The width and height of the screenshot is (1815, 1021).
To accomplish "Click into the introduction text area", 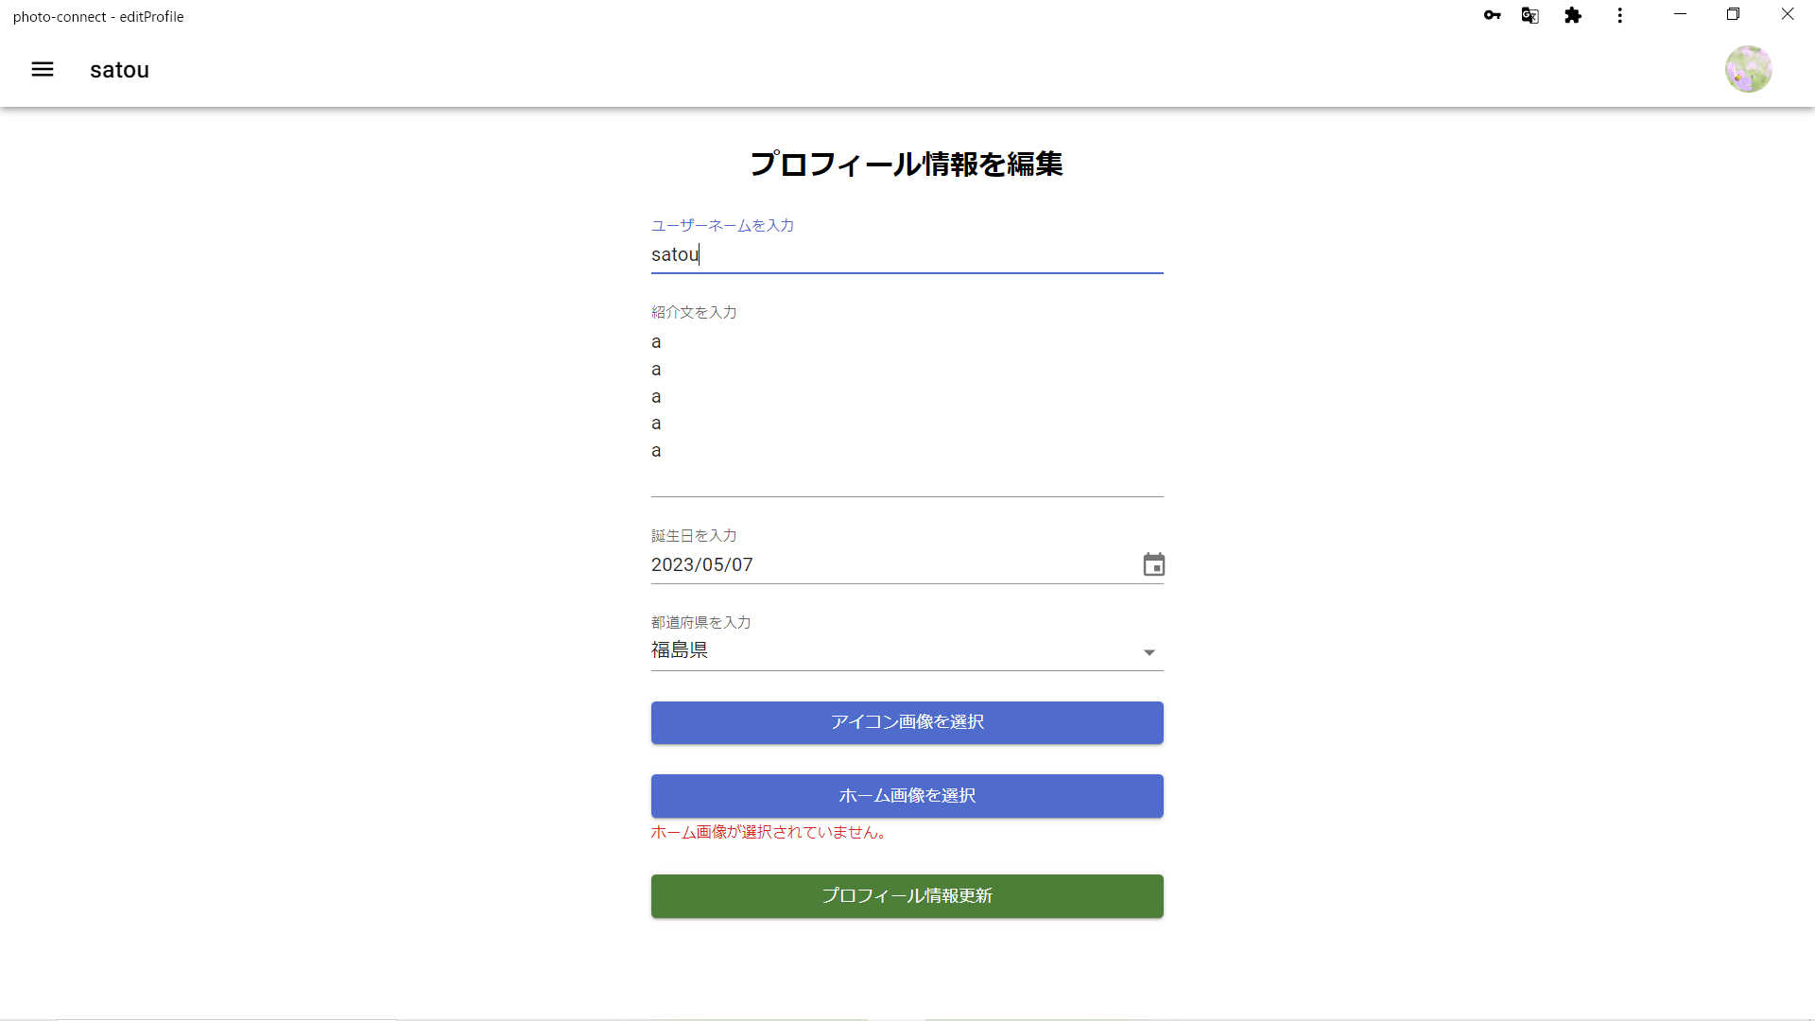I will 907,409.
